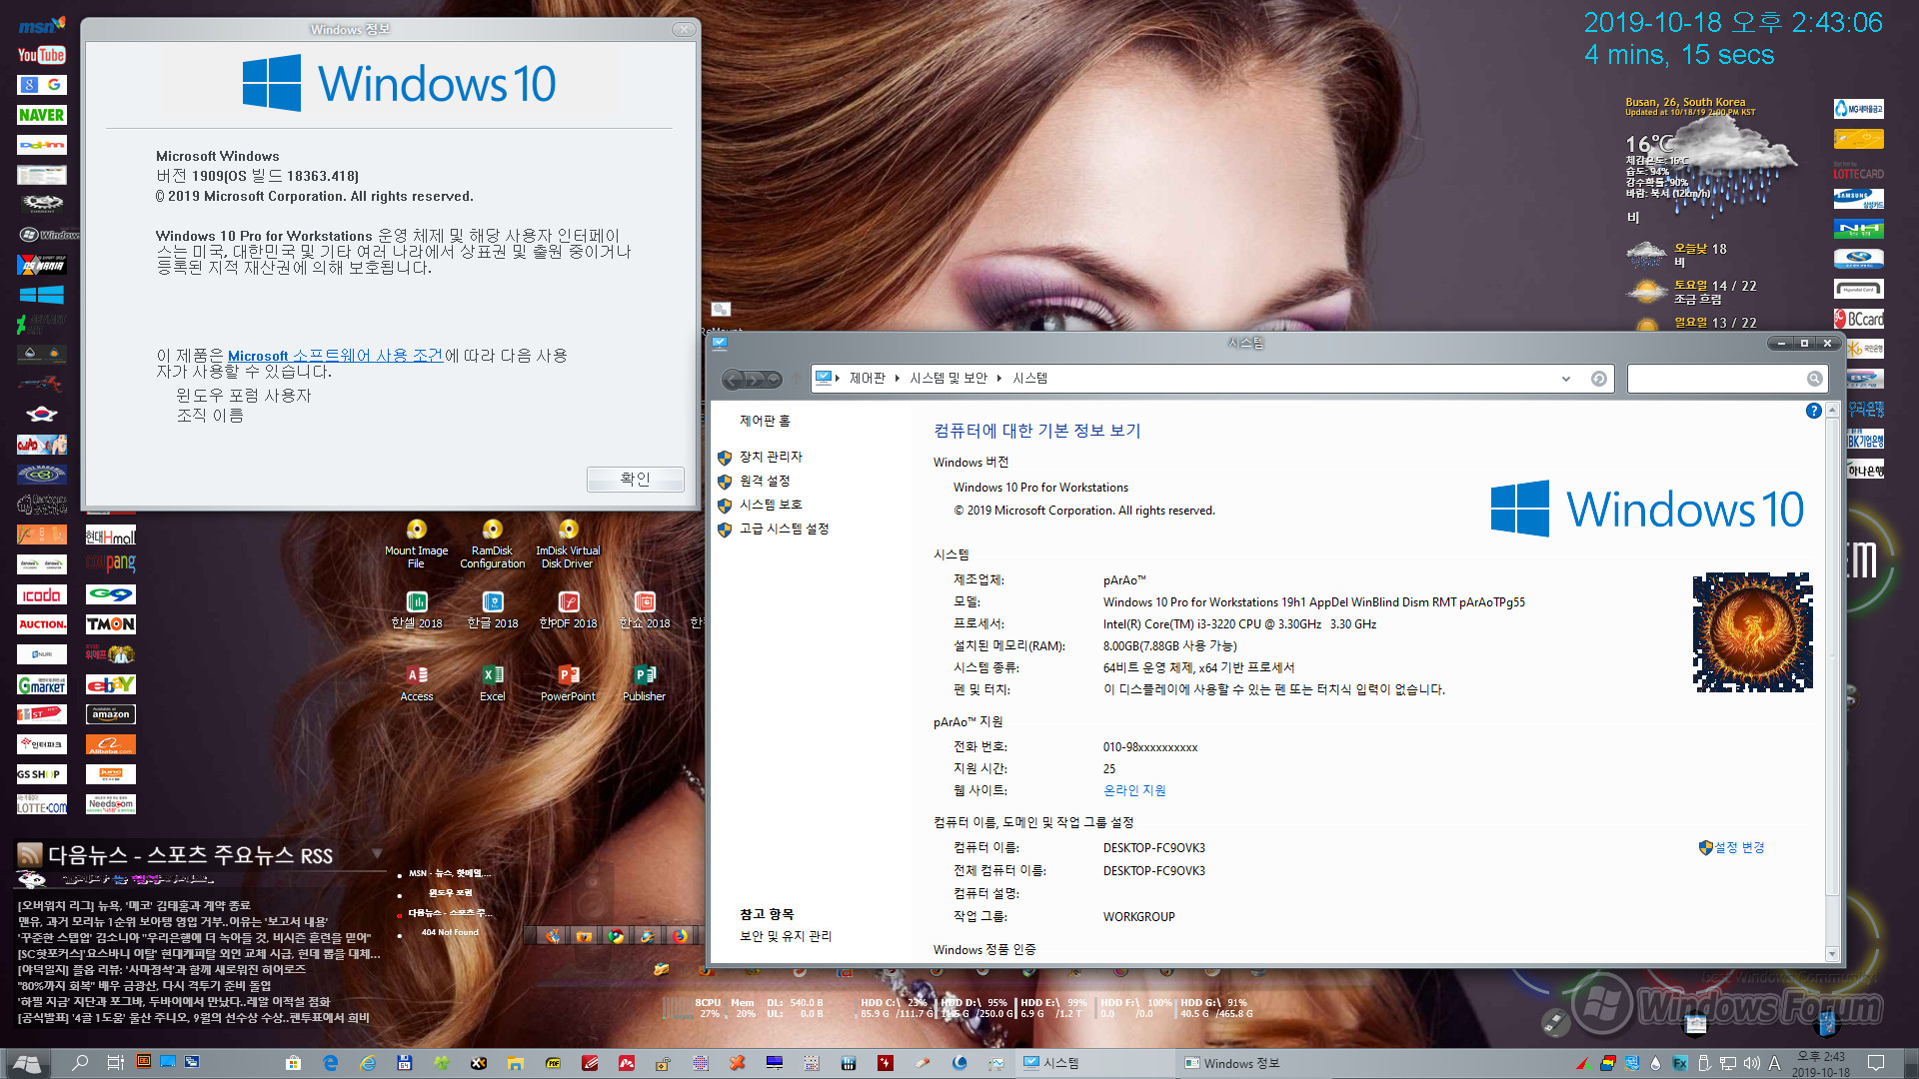Viewport: 1919px width, 1079px height.
Task: Open the AUCTION shortcut icon
Action: coord(42,624)
